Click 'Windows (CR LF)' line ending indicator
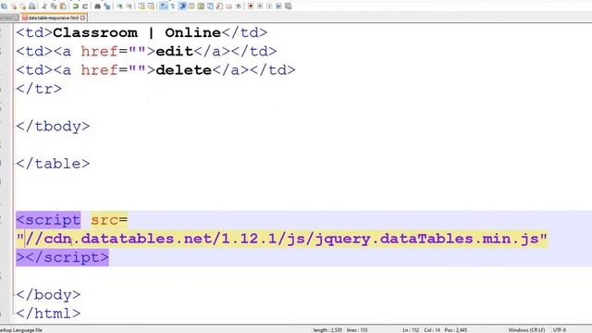The image size is (592, 333). [526, 330]
